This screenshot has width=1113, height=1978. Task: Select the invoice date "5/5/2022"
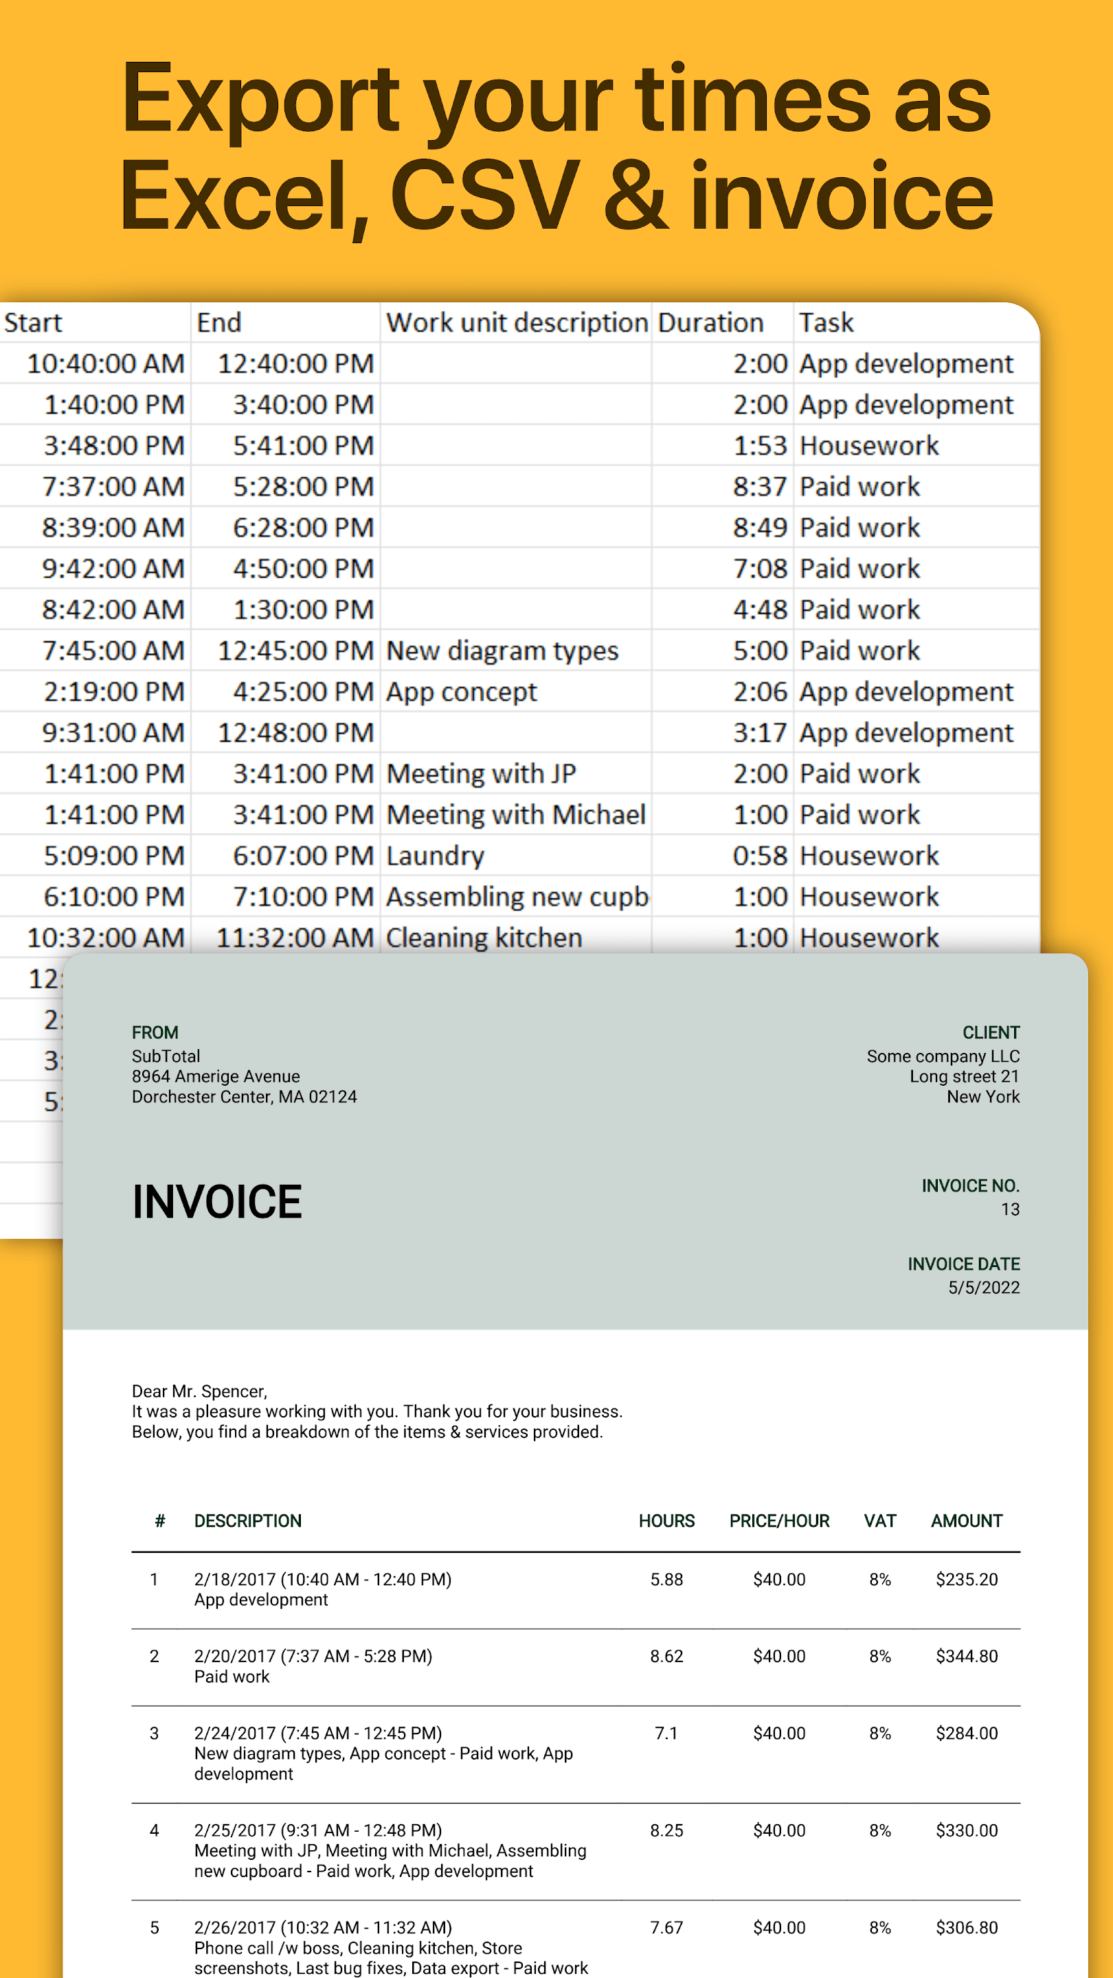tap(984, 1288)
